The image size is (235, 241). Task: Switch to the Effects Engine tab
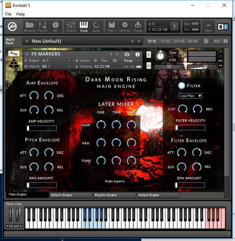pos(71,195)
